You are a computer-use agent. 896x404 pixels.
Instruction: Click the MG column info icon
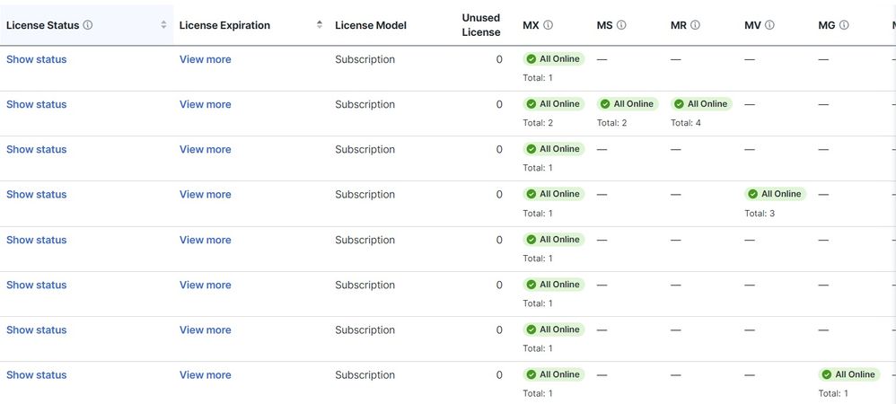pos(844,25)
